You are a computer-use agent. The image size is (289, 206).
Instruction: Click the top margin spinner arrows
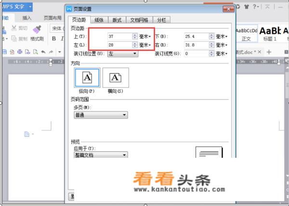(x=135, y=36)
